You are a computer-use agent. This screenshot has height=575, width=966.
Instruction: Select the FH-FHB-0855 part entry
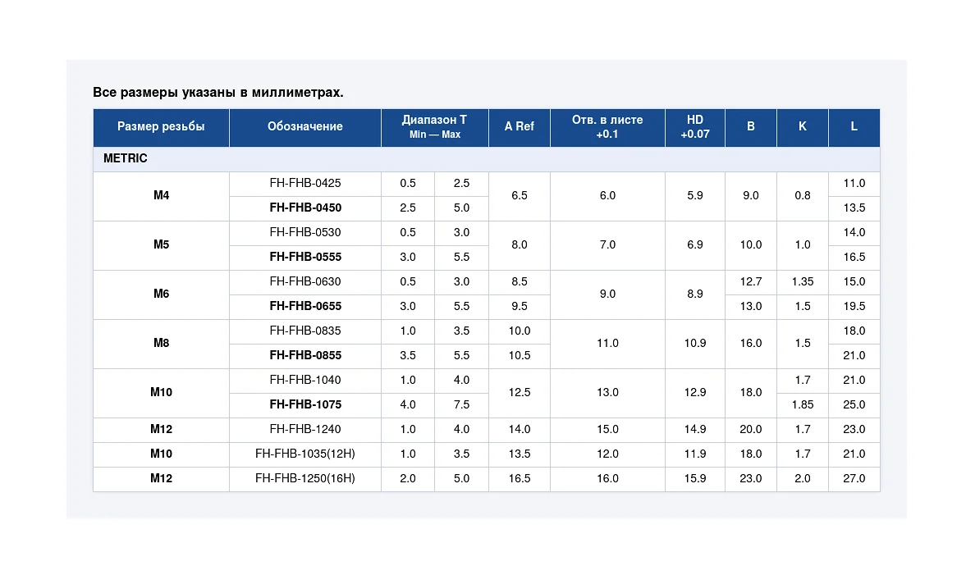pyautogui.click(x=305, y=356)
